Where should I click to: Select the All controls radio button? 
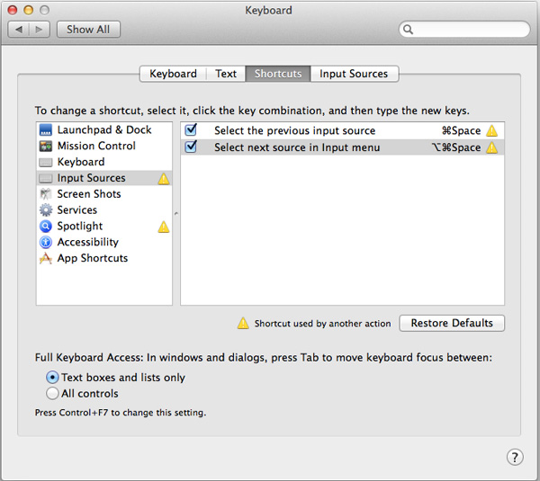click(52, 393)
